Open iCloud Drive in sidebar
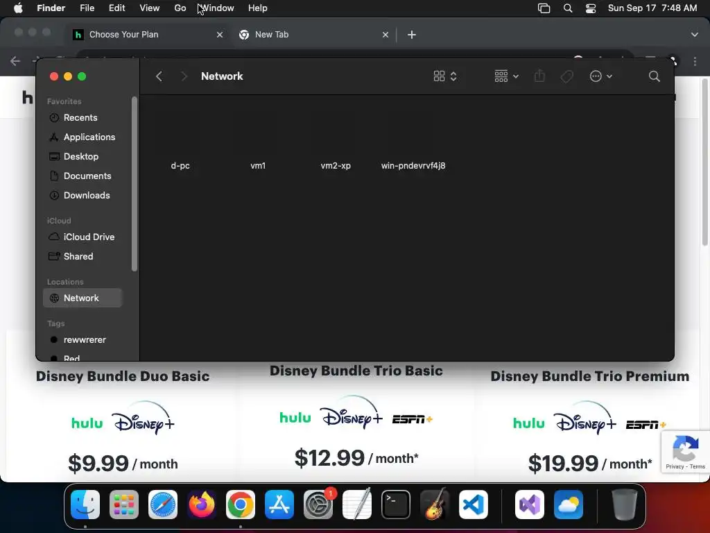Screen dimensions: 710x533 point(82,237)
